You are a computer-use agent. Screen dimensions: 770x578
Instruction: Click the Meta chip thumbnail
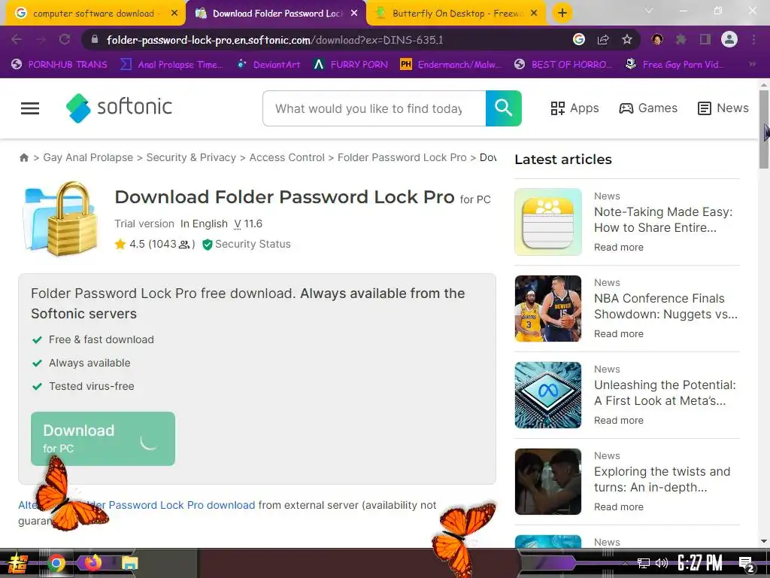point(548,394)
